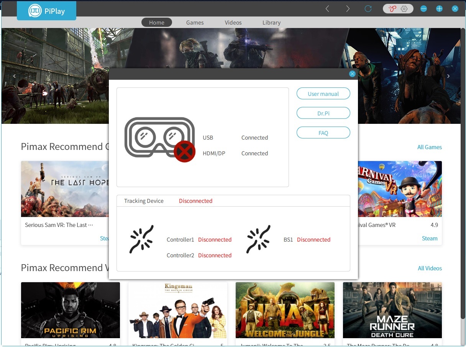Open the Library tab
The height and width of the screenshot is (347, 466).
(x=272, y=23)
